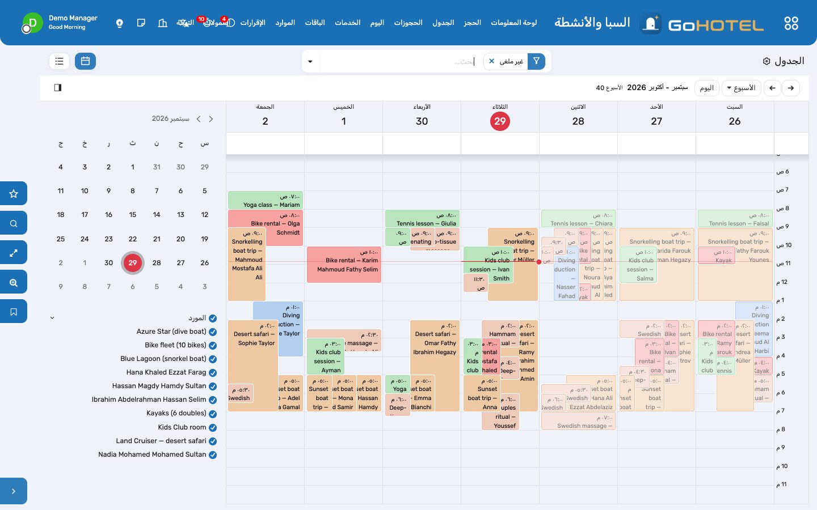Click the اليوم today button
The image size is (817, 510).
pyautogui.click(x=707, y=88)
